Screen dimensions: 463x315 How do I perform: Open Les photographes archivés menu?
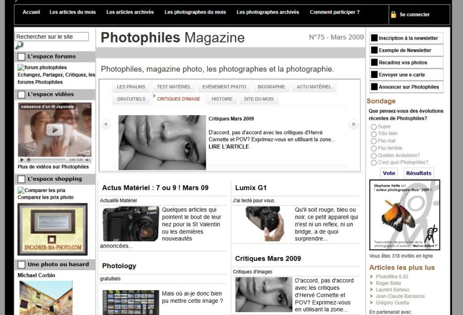pyautogui.click(x=268, y=12)
